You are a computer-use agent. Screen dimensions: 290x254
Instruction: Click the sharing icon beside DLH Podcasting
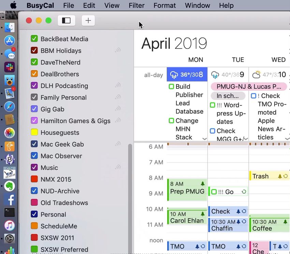118,85
